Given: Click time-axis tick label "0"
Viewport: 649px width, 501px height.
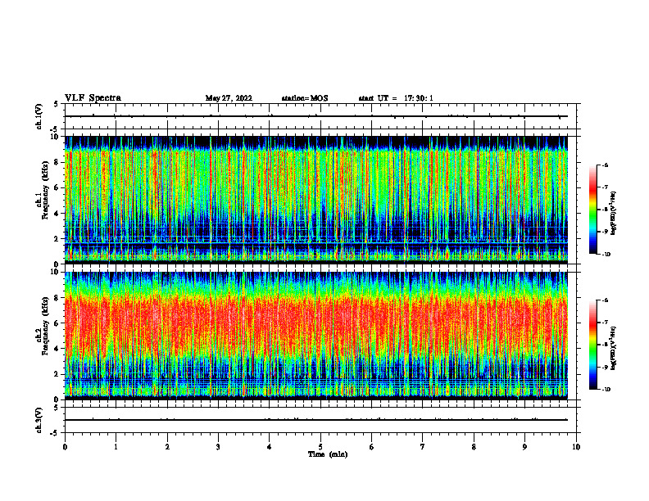Looking at the screenshot, I should tap(65, 447).
